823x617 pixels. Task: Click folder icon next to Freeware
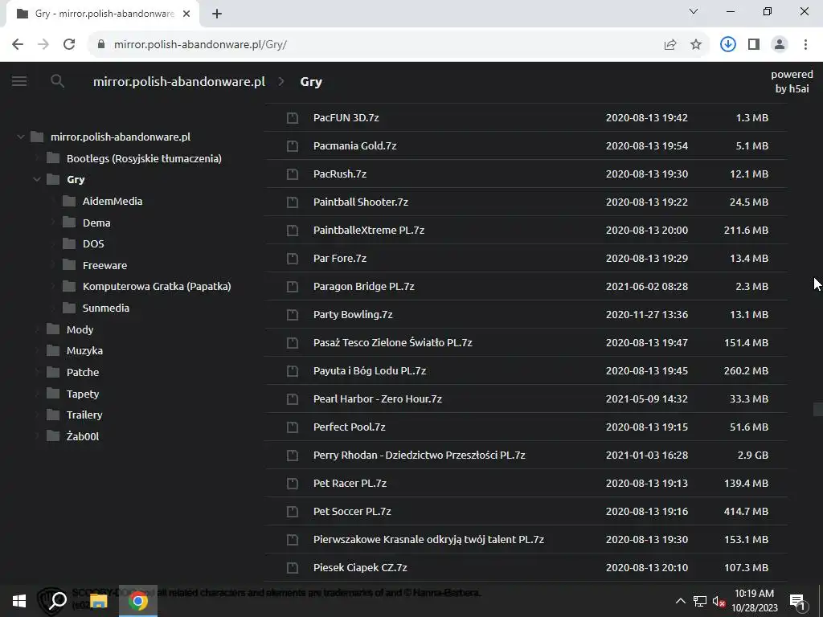pyautogui.click(x=69, y=265)
